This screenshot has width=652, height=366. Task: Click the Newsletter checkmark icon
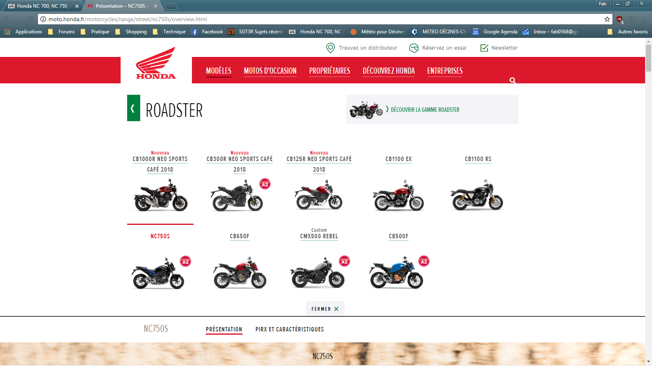484,48
